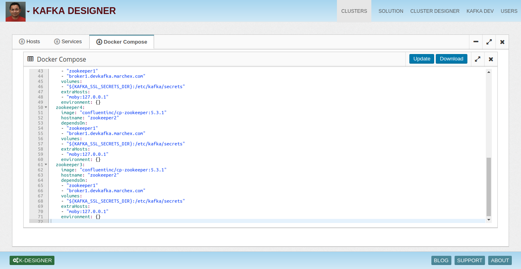This screenshot has width=521, height=269.
Task: Collapse the zookeeper3 code block fold arrow
Action: pyautogui.click(x=46, y=165)
